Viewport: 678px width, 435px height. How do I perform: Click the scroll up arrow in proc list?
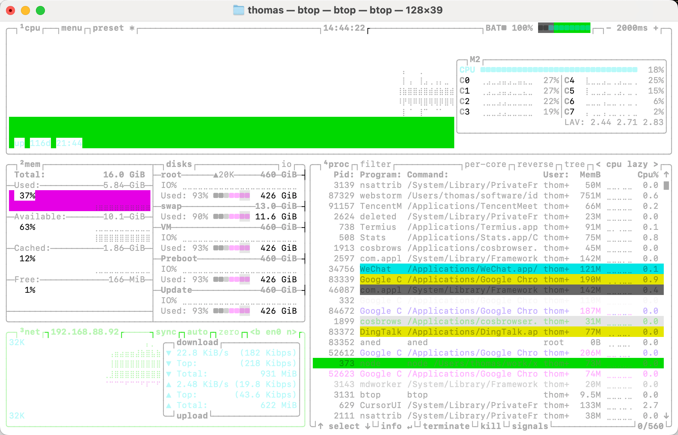(x=666, y=175)
